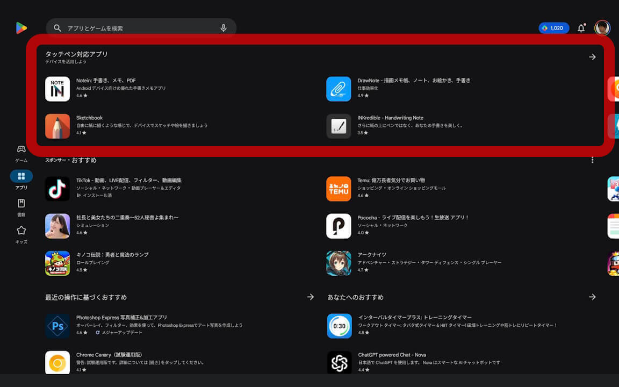Open the notification bell
This screenshot has height=387, width=619.
pyautogui.click(x=581, y=28)
